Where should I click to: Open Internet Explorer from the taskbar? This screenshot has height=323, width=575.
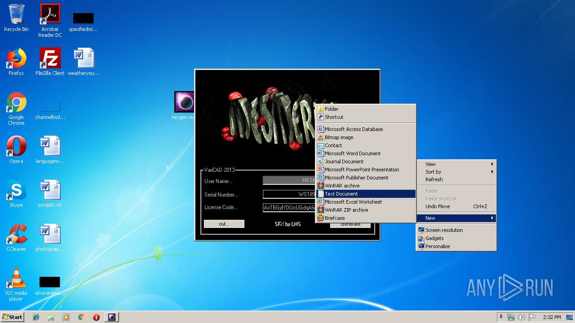pyautogui.click(x=36, y=317)
